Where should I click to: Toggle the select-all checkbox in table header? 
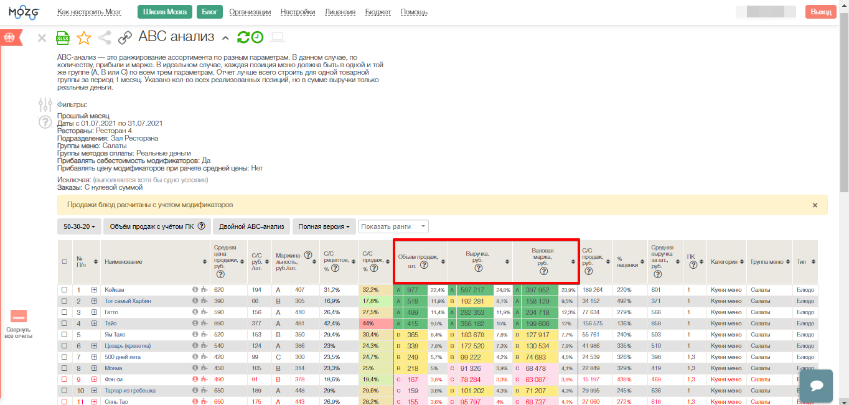coord(64,262)
